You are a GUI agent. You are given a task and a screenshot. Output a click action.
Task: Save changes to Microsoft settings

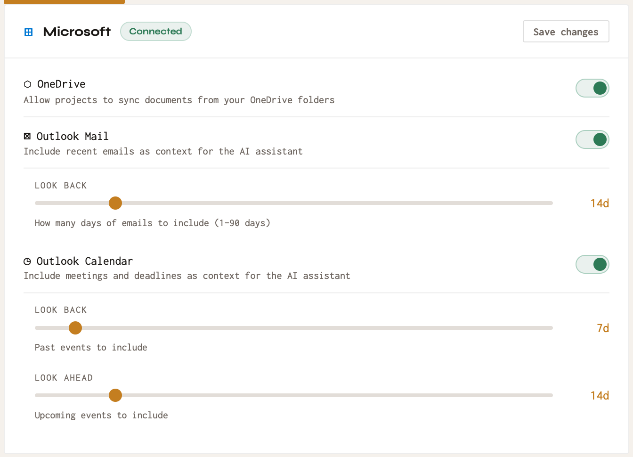click(566, 32)
